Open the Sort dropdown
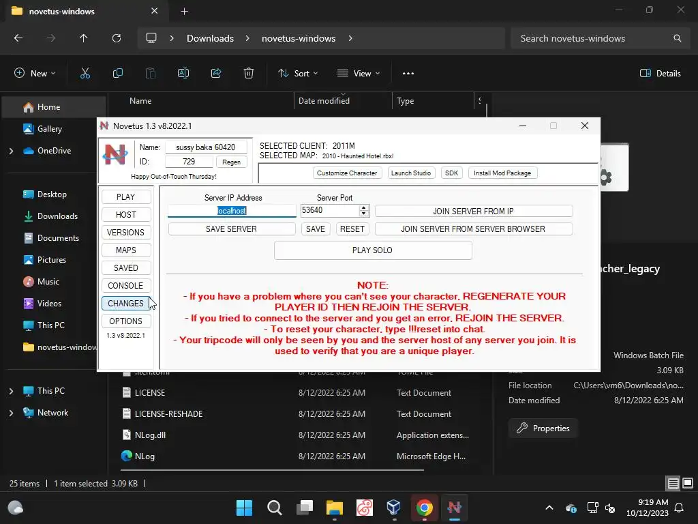698x524 pixels. coord(298,74)
